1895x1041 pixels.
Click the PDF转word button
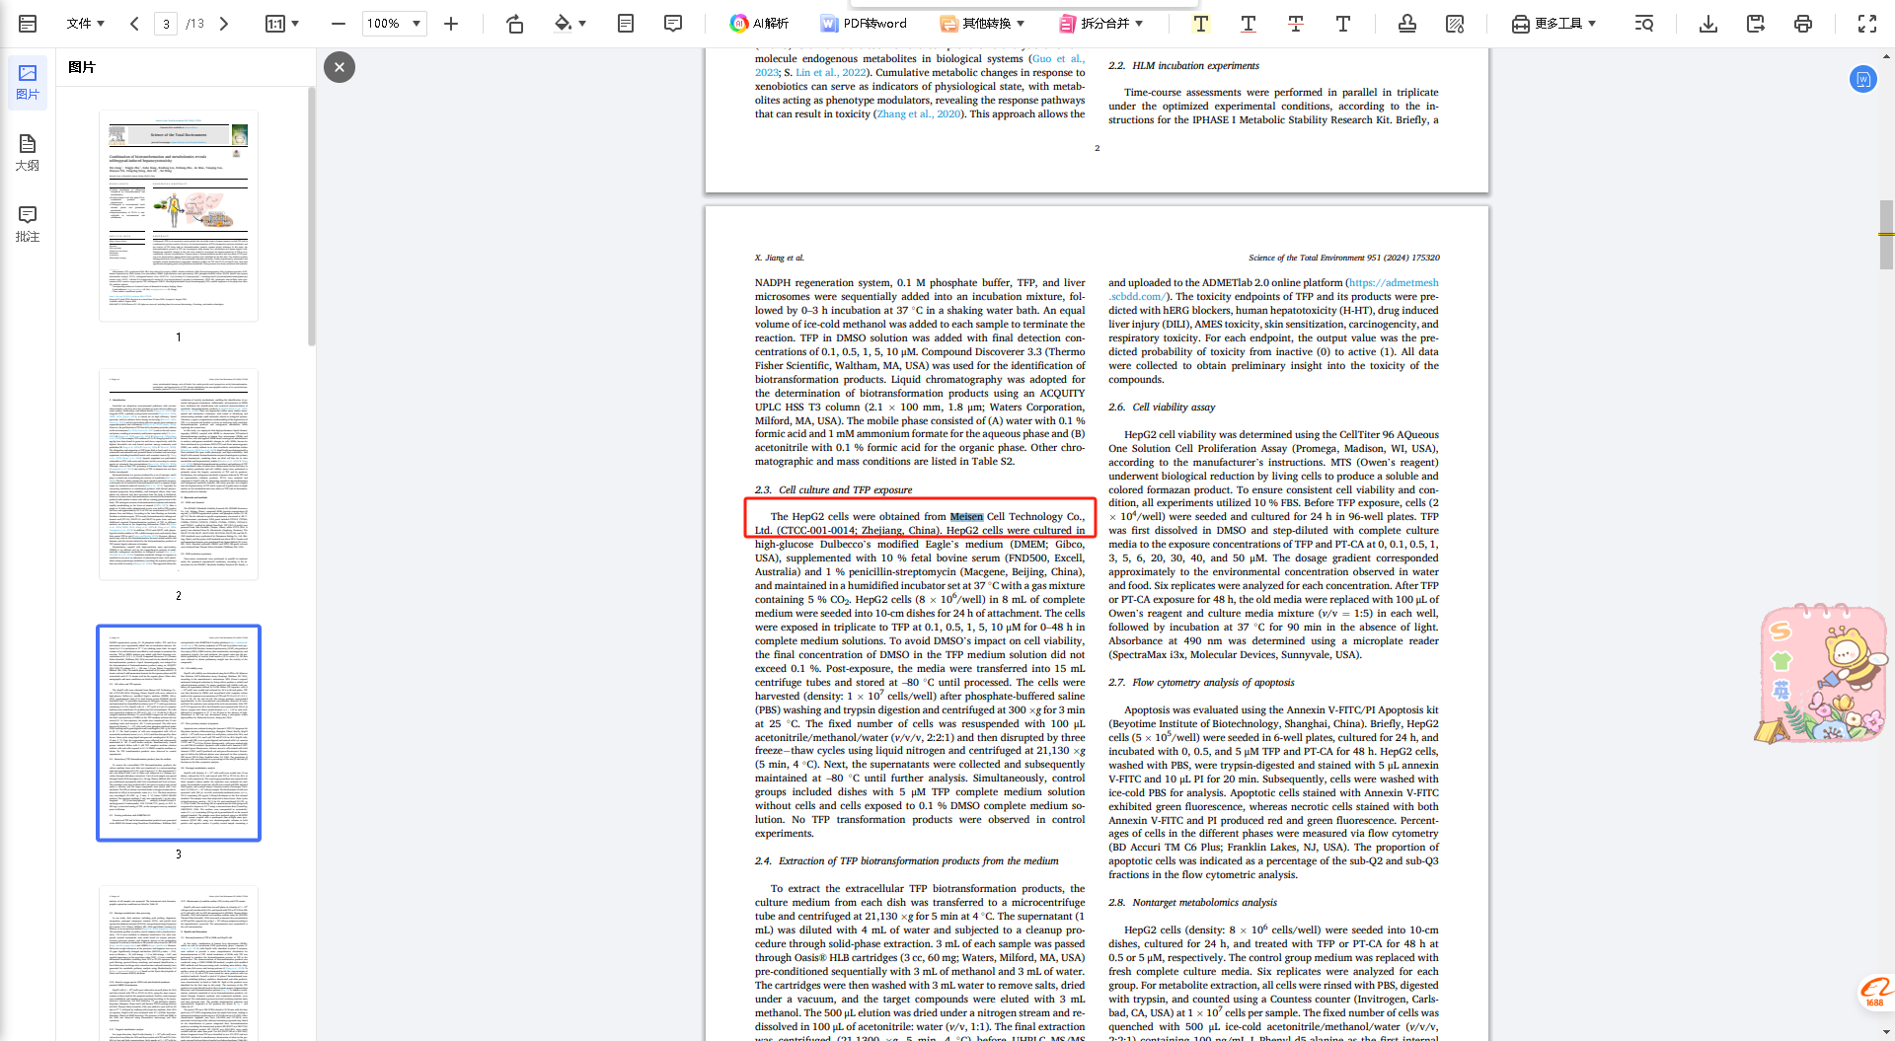point(864,24)
